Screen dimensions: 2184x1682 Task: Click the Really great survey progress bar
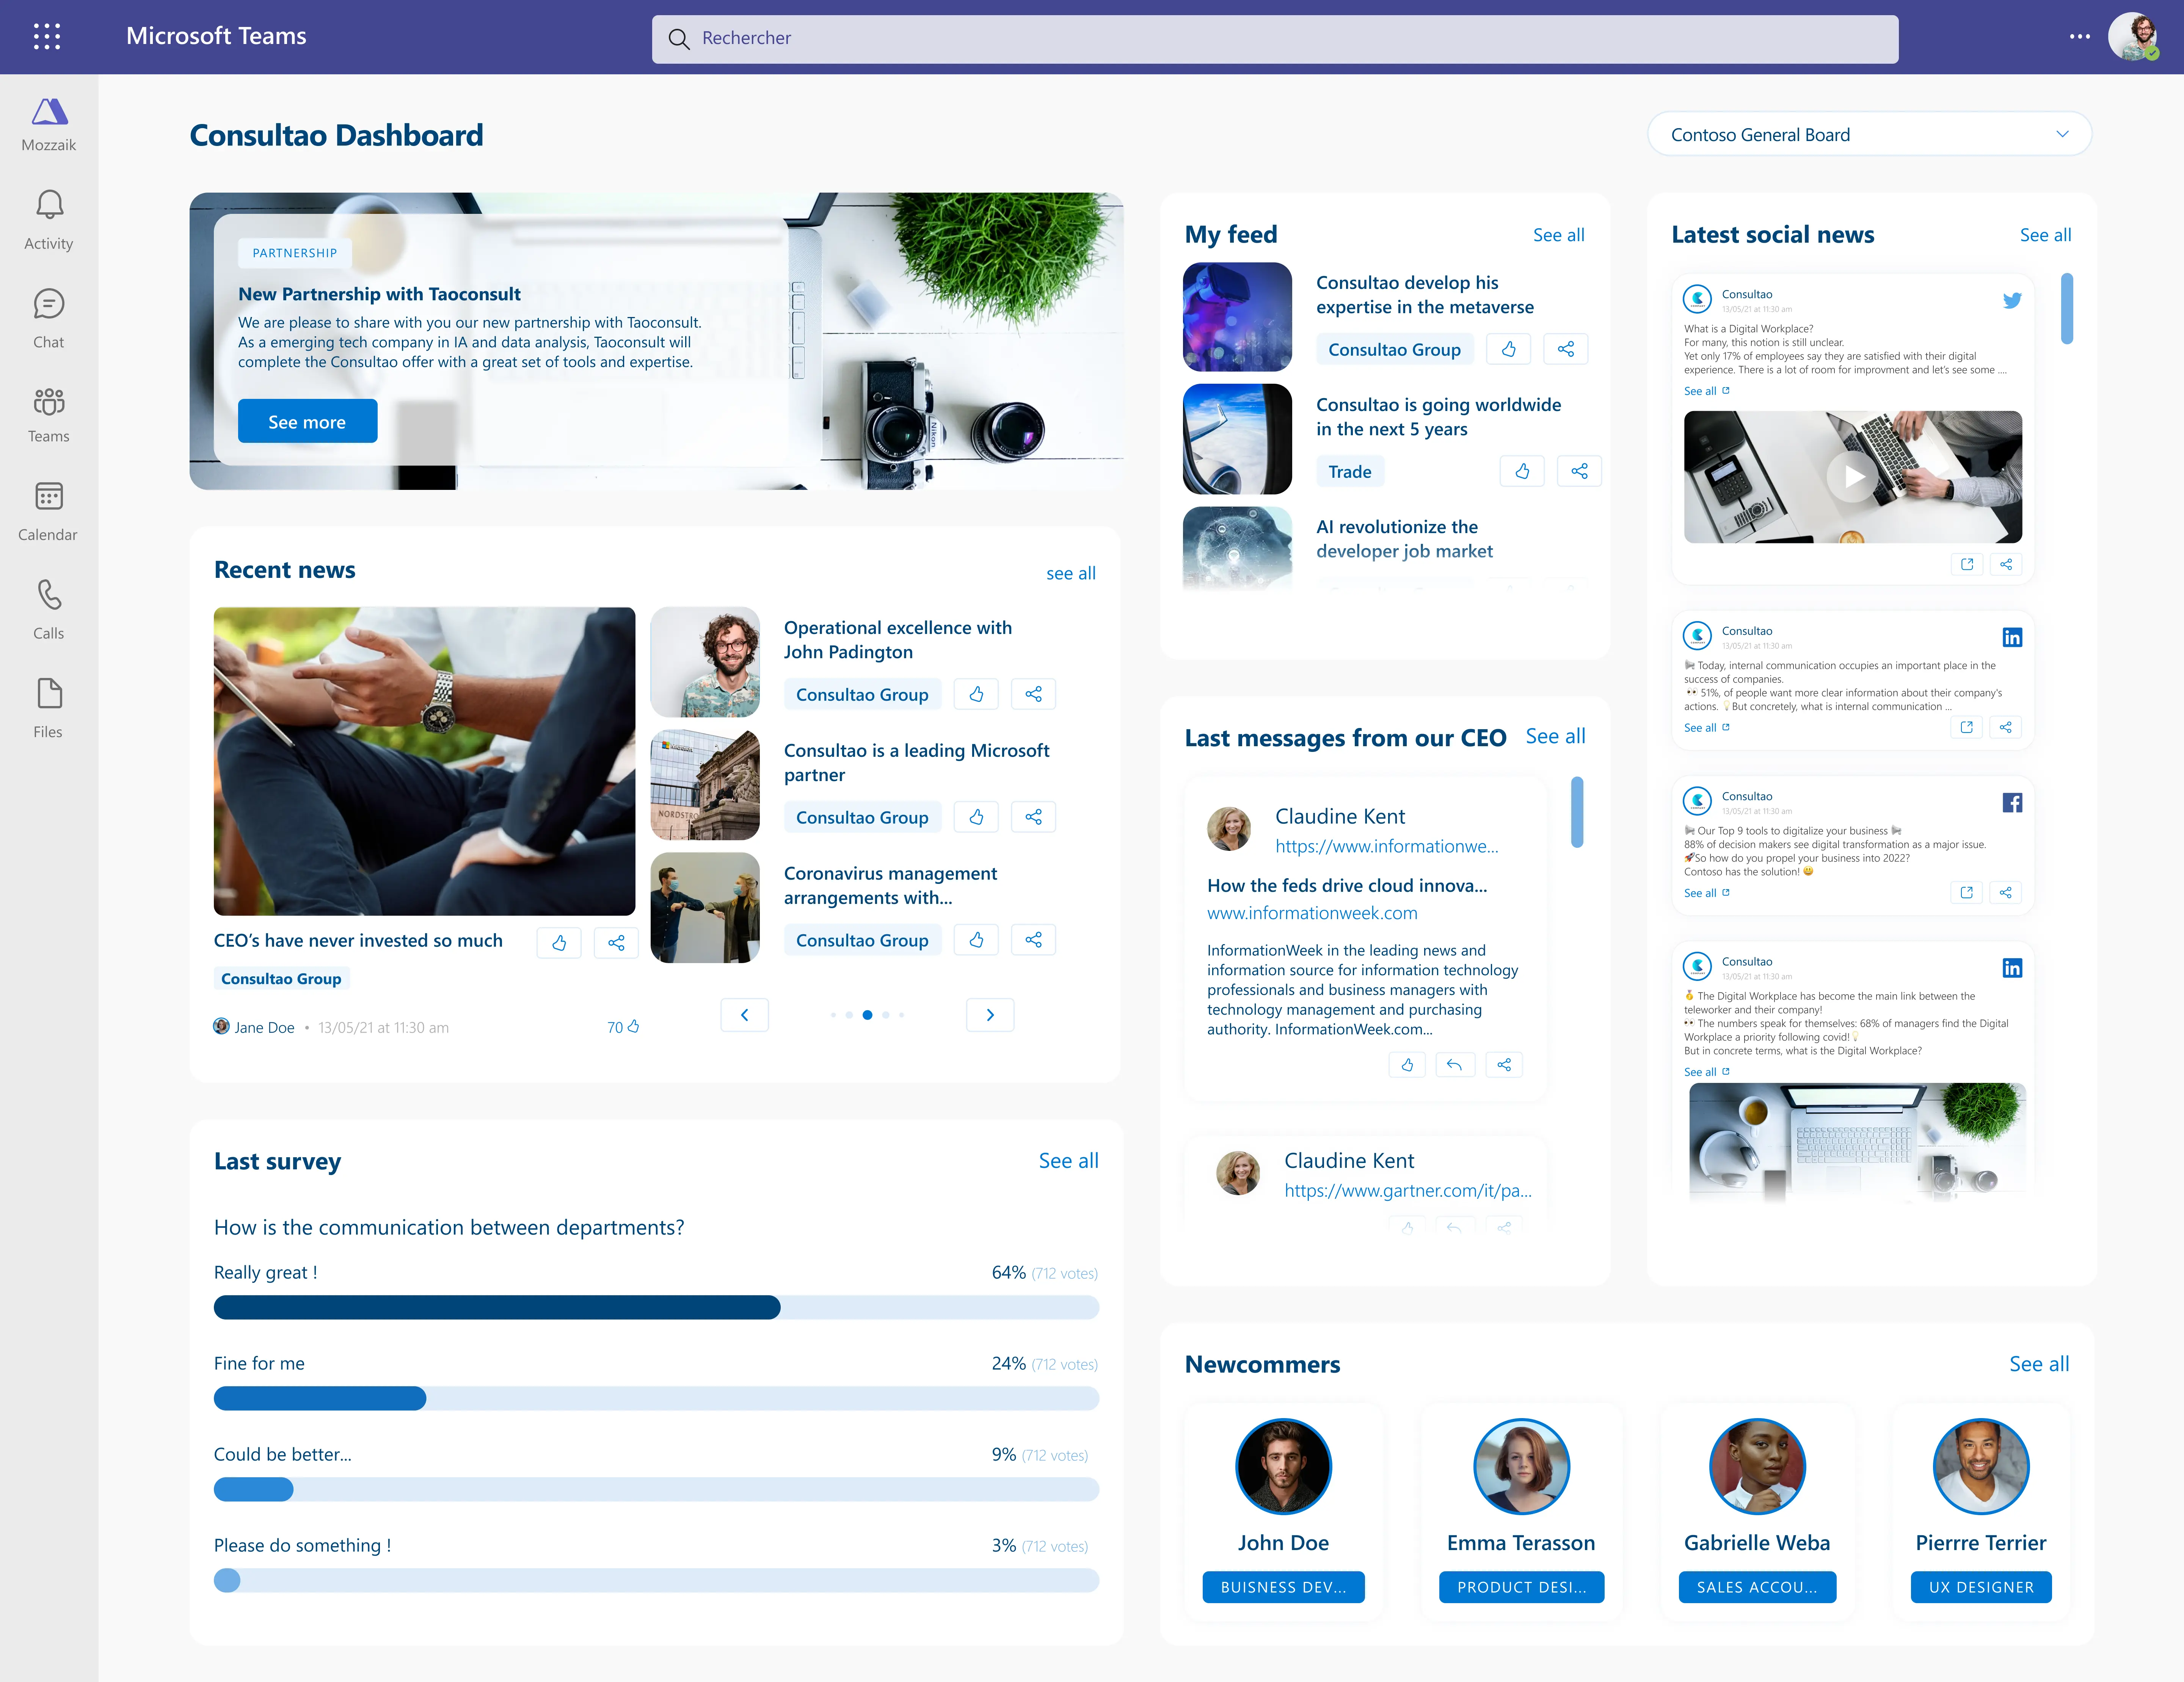(x=656, y=1307)
